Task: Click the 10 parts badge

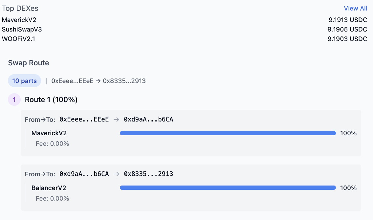Action: point(25,81)
